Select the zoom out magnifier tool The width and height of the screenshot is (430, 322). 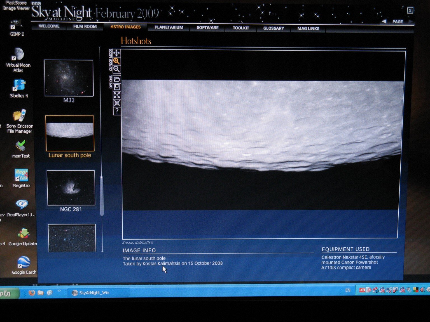click(x=116, y=69)
